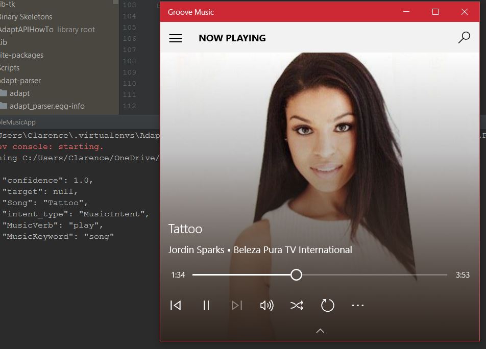Open the Groove Music hamburger menu
Screen dimensions: 486x349
click(x=176, y=38)
